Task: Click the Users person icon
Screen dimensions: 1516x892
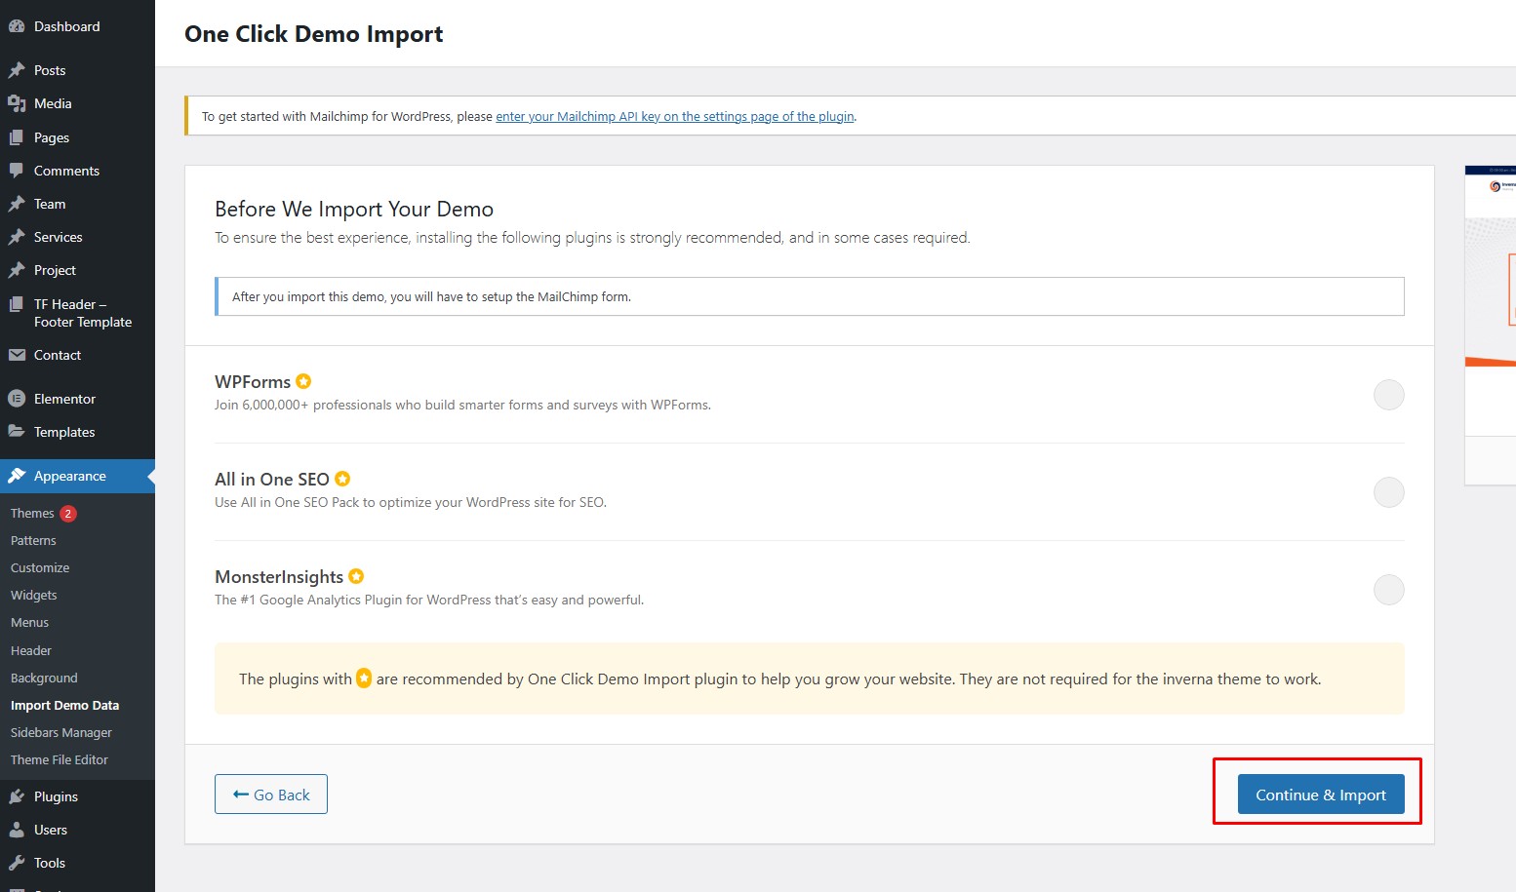Action: tap(17, 830)
